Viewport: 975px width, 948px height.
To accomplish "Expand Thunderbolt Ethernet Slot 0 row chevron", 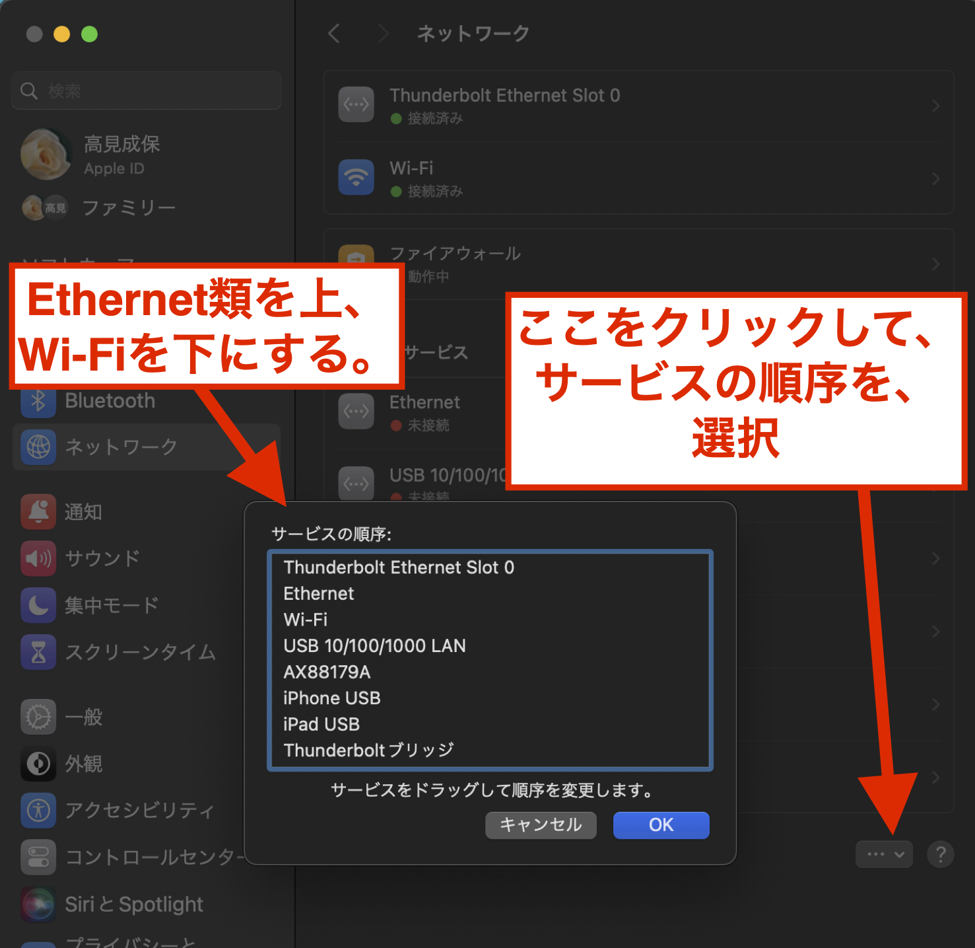I will click(x=935, y=106).
